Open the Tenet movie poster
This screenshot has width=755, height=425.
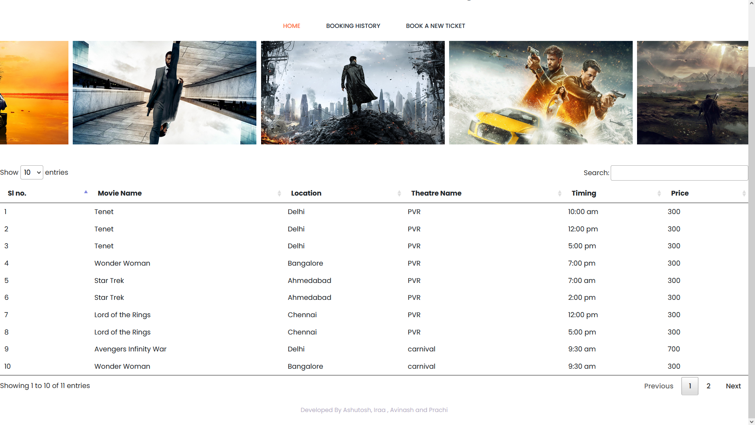point(164,92)
